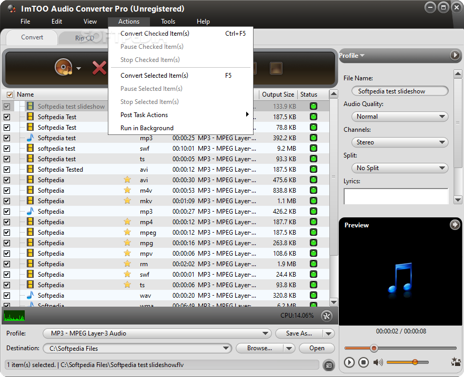Open the Post Task Actions submenu
The height and width of the screenshot is (377, 464).
pos(181,114)
